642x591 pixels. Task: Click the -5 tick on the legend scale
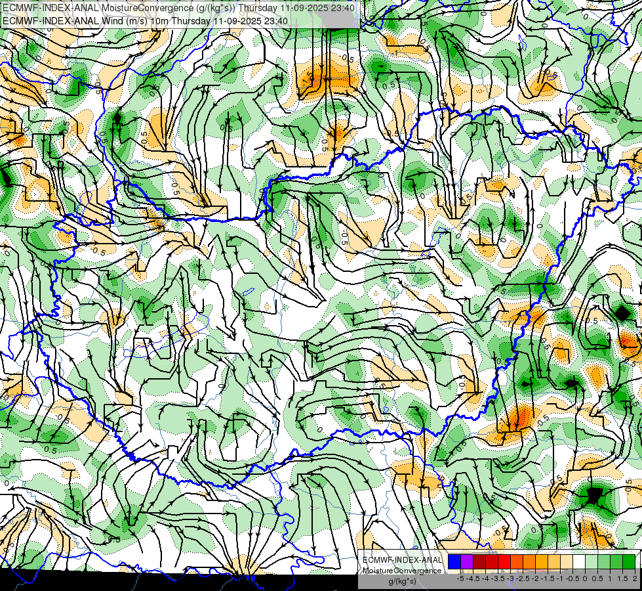coord(460,579)
